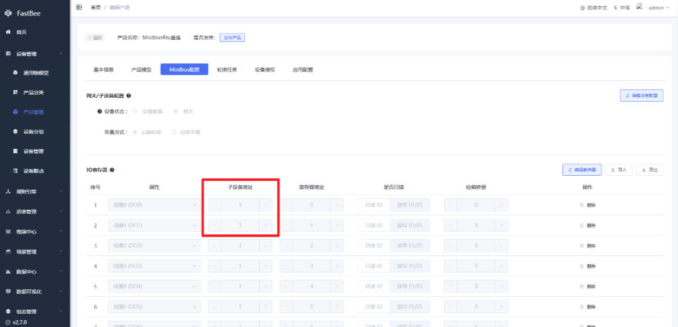Click the 首页 breadcrumb link
This screenshot has height=327, width=678.
pyautogui.click(x=95, y=8)
